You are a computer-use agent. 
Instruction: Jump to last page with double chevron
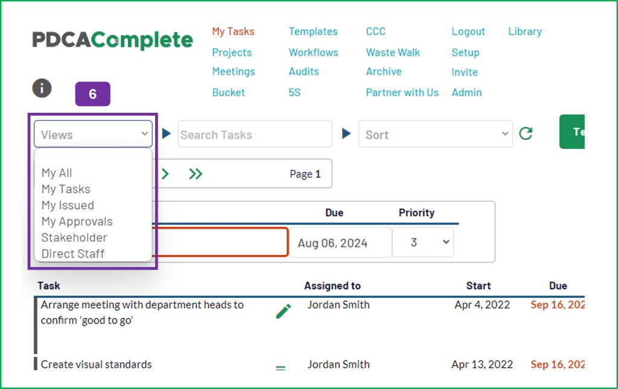196,174
